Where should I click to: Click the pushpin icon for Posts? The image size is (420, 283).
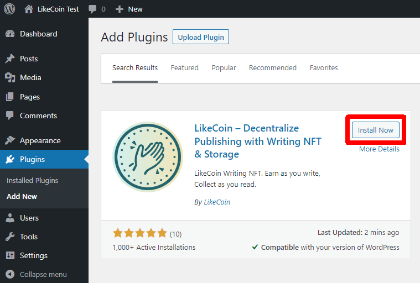click(x=10, y=59)
